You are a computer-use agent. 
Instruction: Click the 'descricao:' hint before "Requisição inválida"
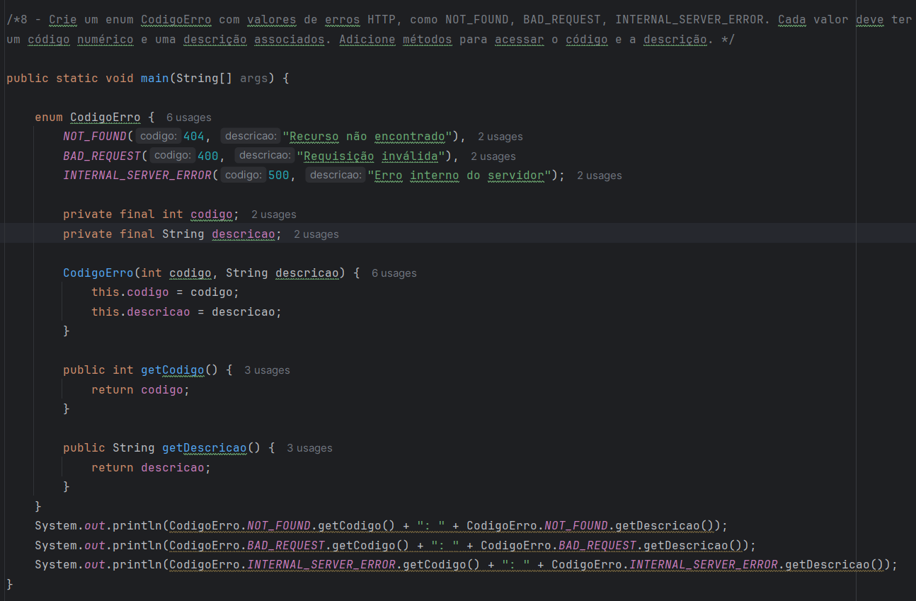pos(265,156)
